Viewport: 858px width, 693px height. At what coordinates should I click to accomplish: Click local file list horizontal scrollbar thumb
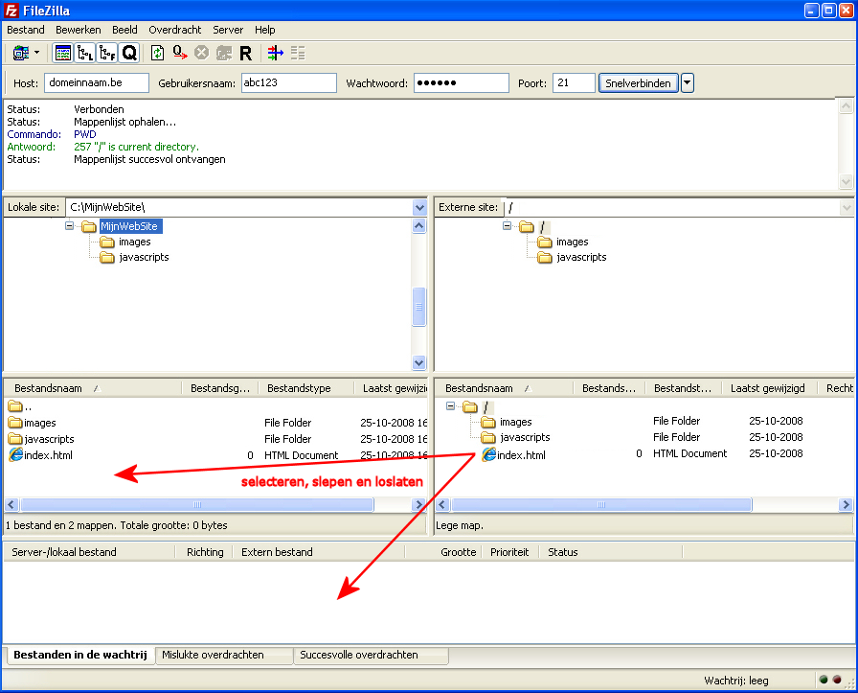tap(197, 504)
